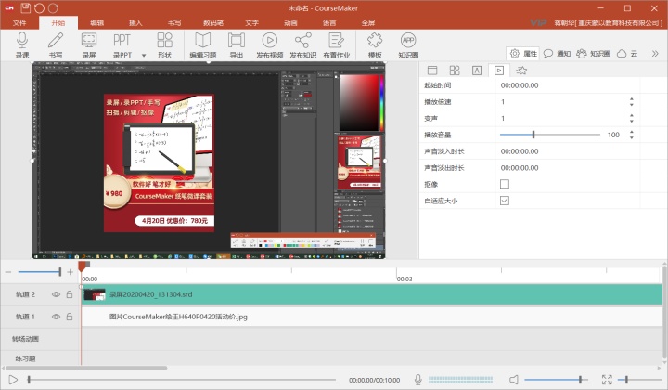
Task: Open the star animation properties tab icon
Action: pos(521,71)
